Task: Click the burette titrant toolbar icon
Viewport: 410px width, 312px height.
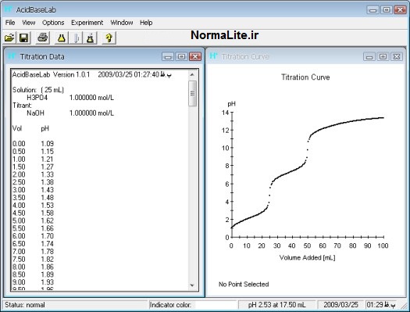Action: click(x=77, y=38)
